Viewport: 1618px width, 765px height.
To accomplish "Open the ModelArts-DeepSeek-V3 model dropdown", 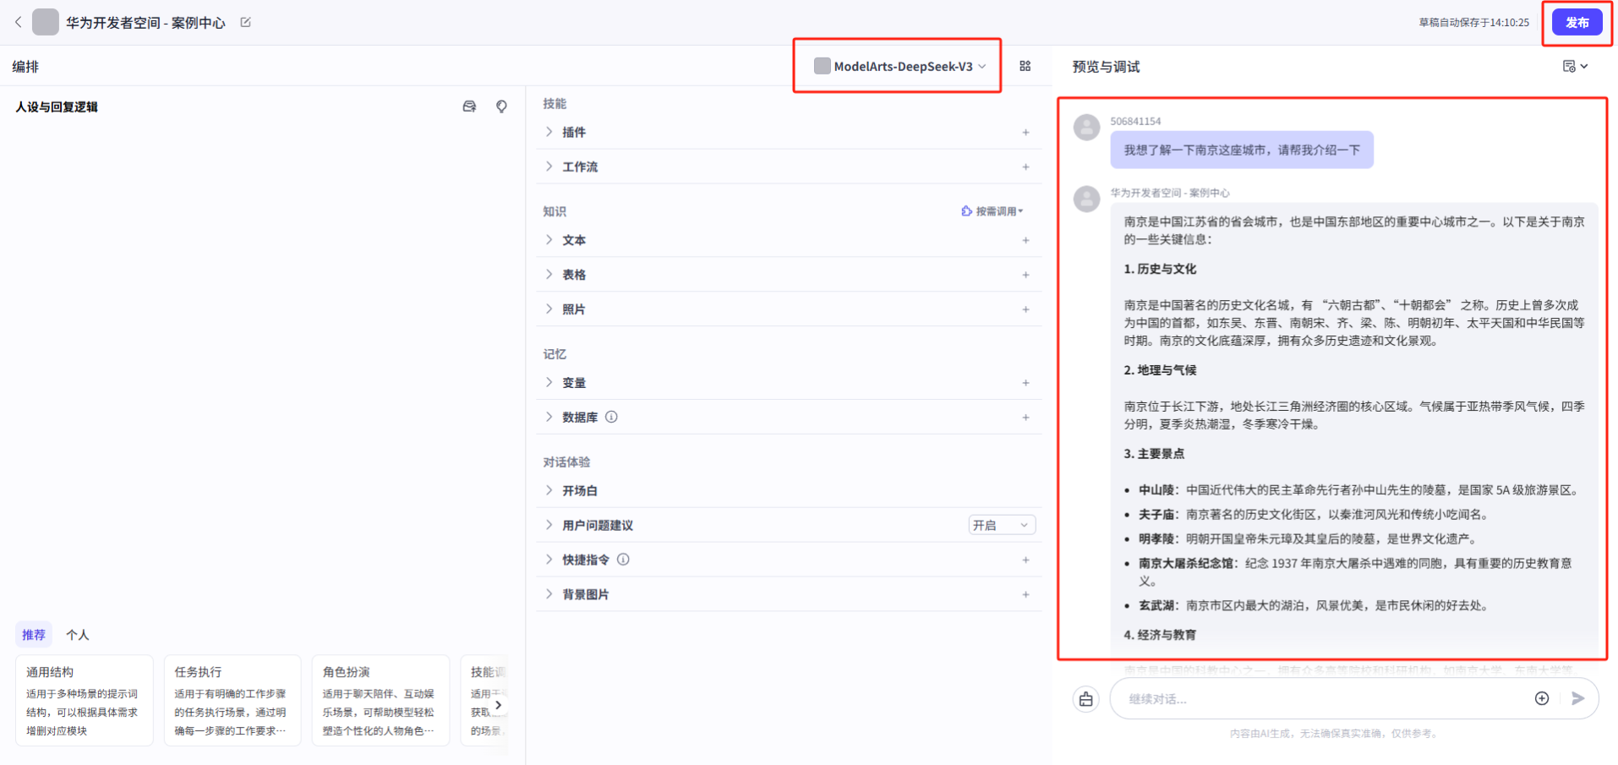I will point(899,66).
